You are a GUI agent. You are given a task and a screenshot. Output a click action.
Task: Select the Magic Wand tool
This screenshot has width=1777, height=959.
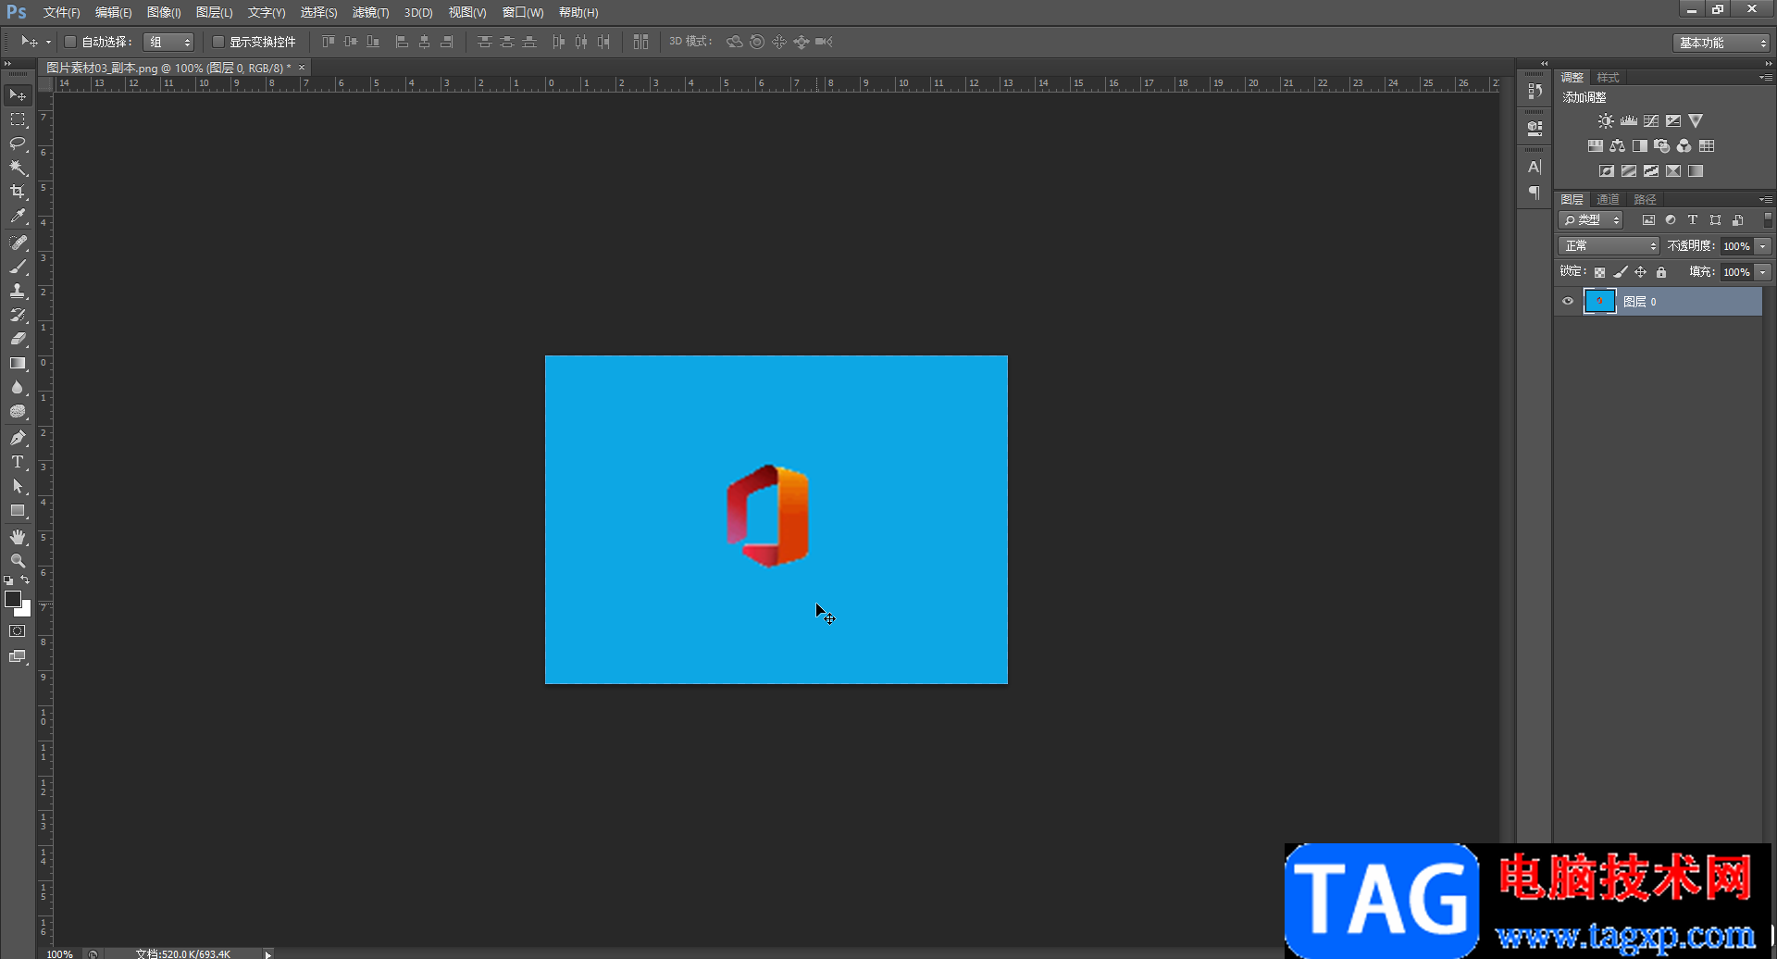pyautogui.click(x=18, y=168)
